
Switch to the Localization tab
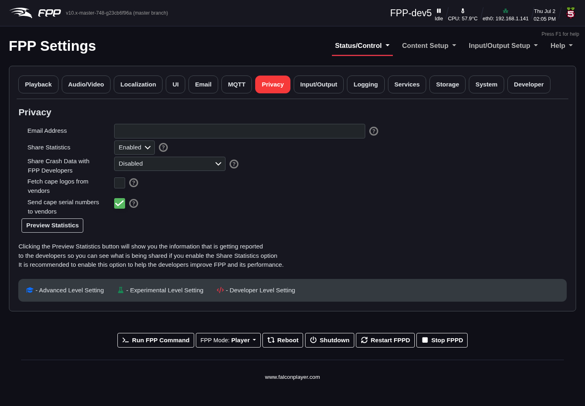[x=138, y=84]
